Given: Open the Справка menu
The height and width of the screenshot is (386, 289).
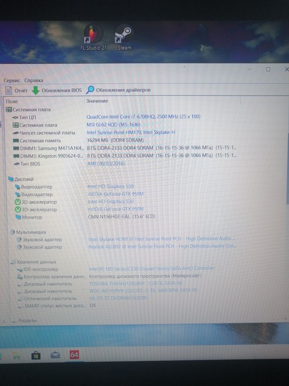Looking at the screenshot, I should [x=34, y=80].
